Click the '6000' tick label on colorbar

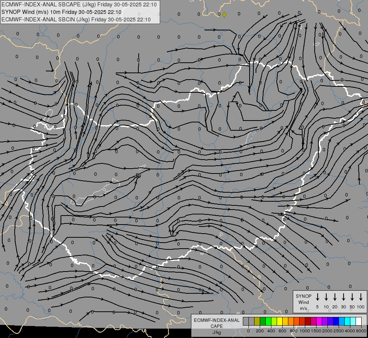361,331
